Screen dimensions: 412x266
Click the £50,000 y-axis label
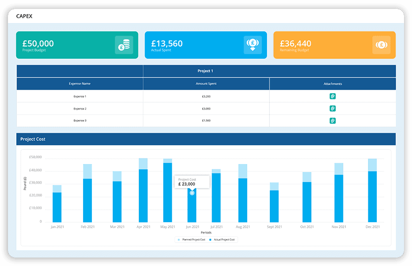36,157
